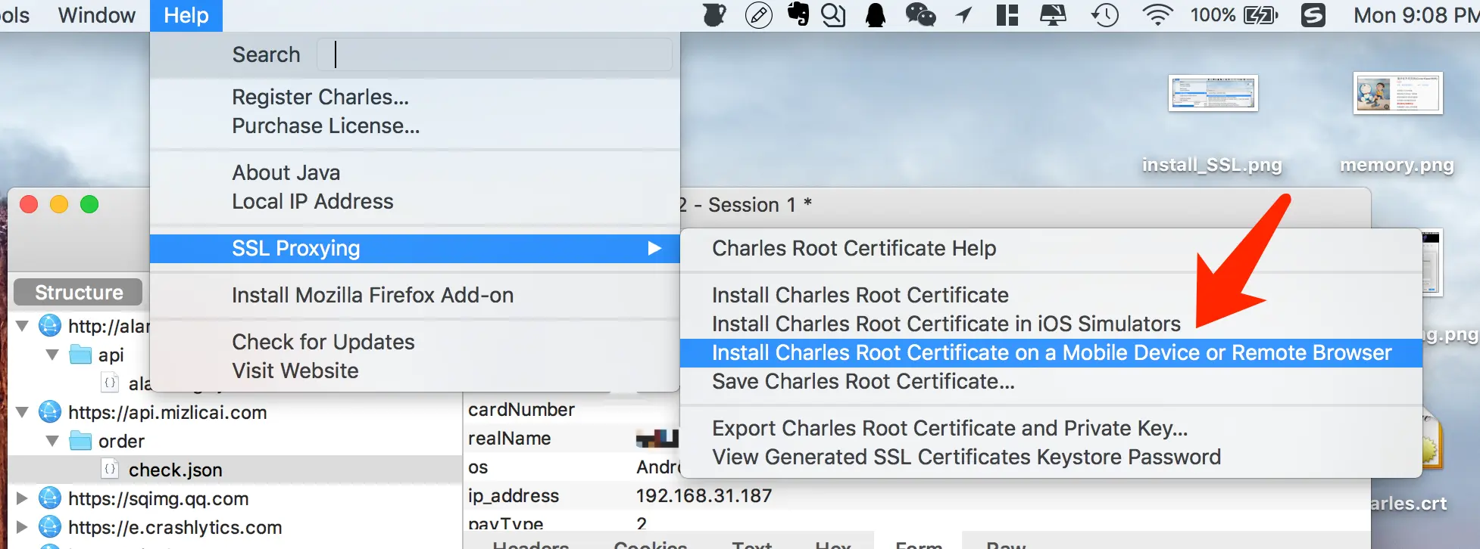1480x549 pixels.
Task: Collapse the http://alar host node
Action: coord(23,326)
